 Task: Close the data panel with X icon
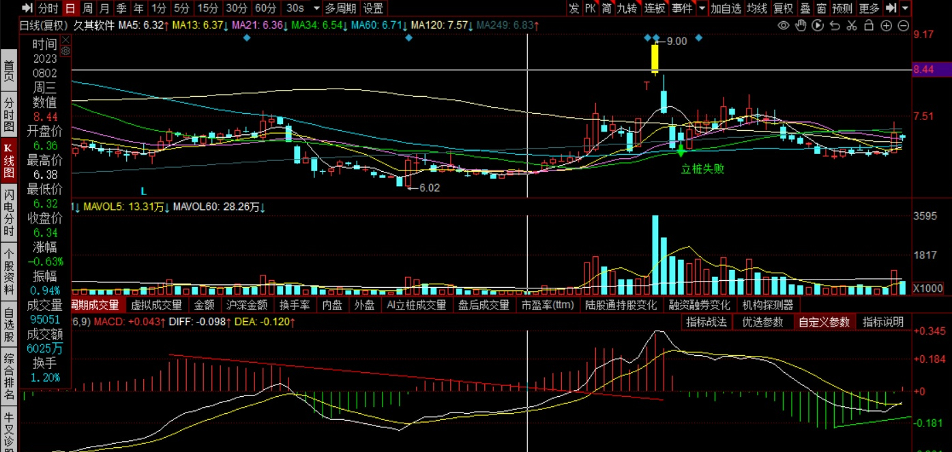[x=65, y=41]
